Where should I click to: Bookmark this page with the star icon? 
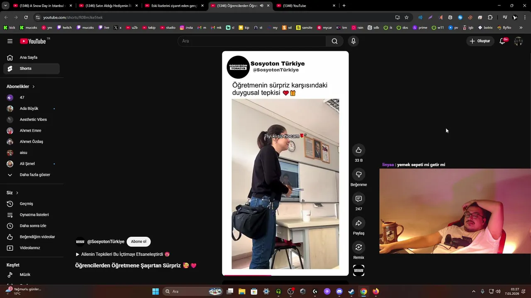407,17
